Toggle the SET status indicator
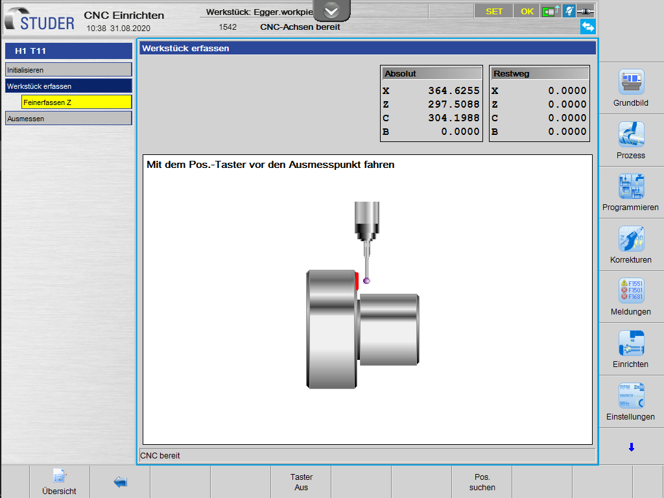The width and height of the screenshot is (664, 498). point(494,11)
